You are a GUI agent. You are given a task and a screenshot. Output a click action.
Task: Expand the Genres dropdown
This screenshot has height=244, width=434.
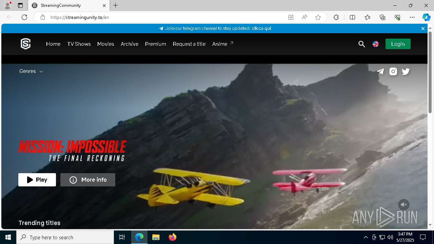tap(31, 71)
